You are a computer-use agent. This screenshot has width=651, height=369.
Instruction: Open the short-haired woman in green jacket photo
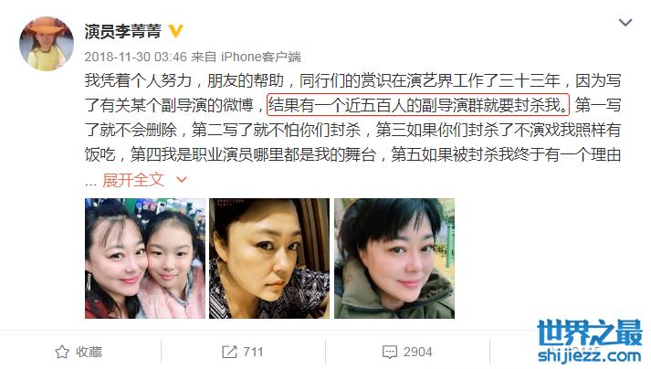[394, 258]
